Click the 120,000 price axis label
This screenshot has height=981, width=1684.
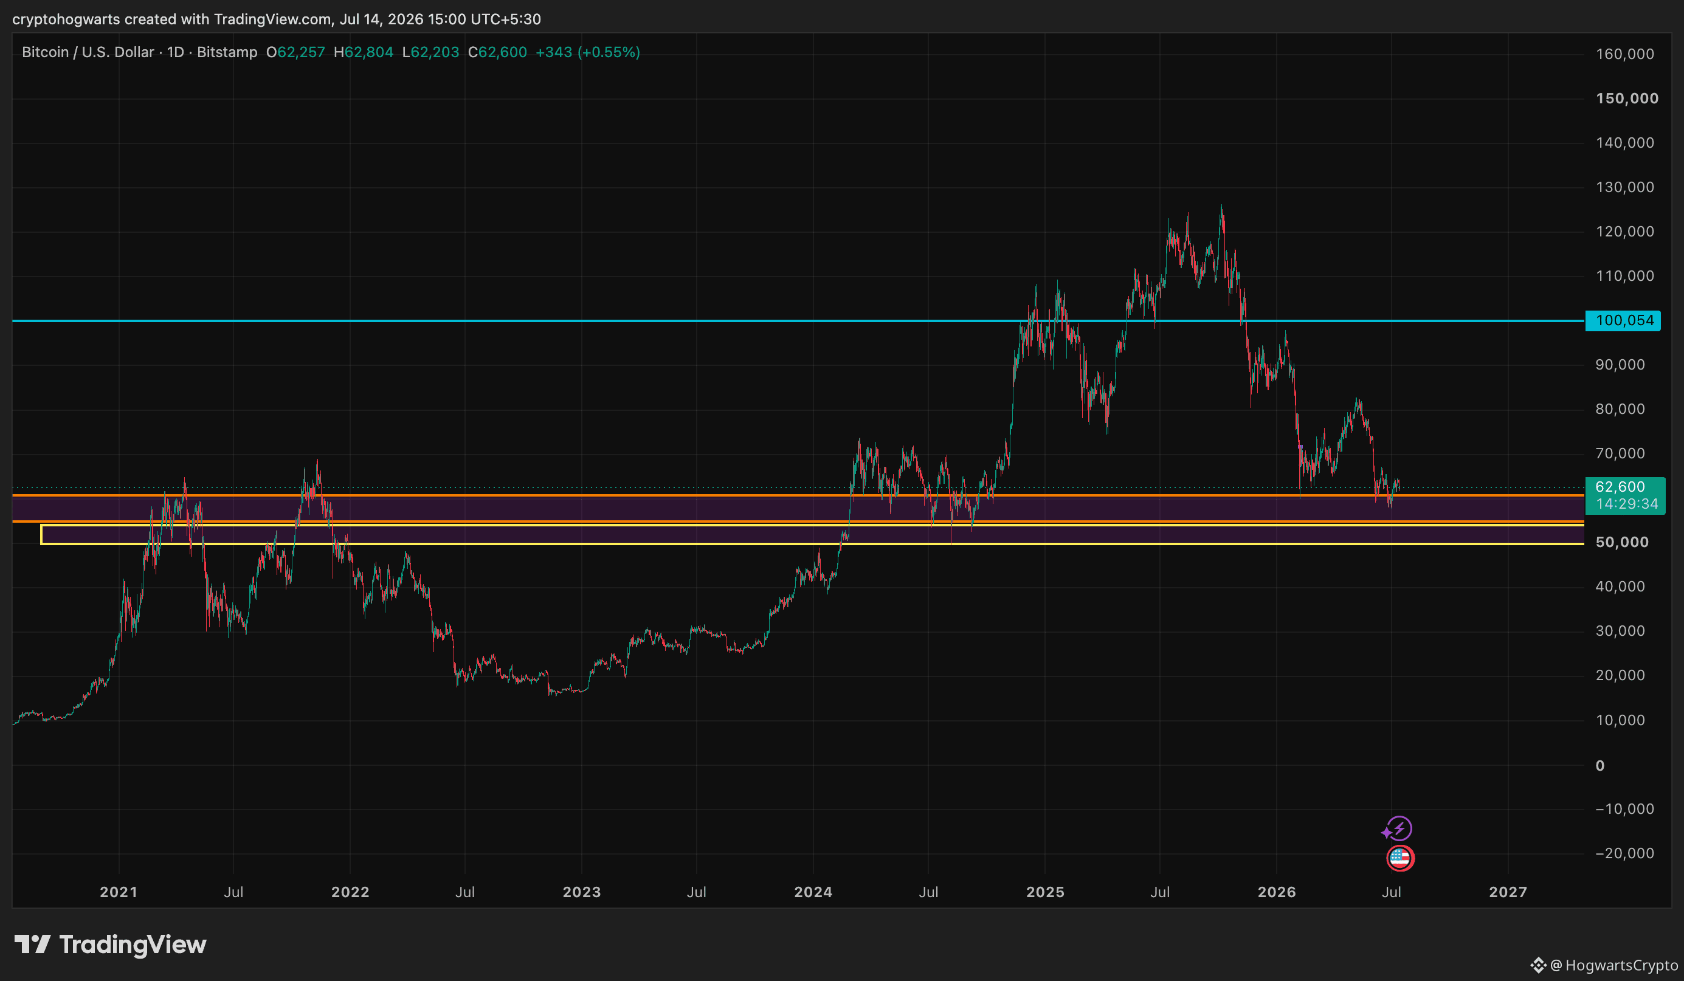[x=1625, y=232]
